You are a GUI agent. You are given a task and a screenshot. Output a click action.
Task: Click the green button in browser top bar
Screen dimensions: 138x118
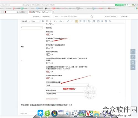tap(119, 5)
